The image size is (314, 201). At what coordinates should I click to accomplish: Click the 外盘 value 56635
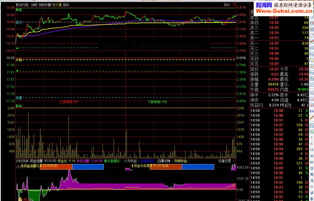[273, 89]
